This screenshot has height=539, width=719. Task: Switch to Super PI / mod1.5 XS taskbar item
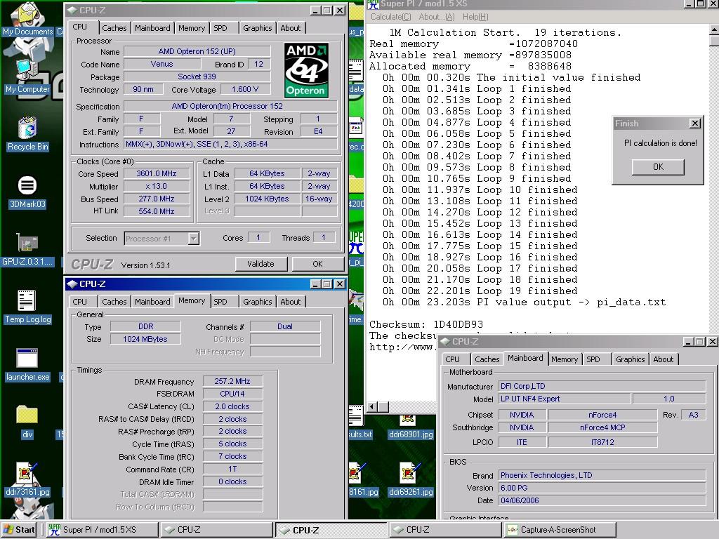tap(102, 530)
